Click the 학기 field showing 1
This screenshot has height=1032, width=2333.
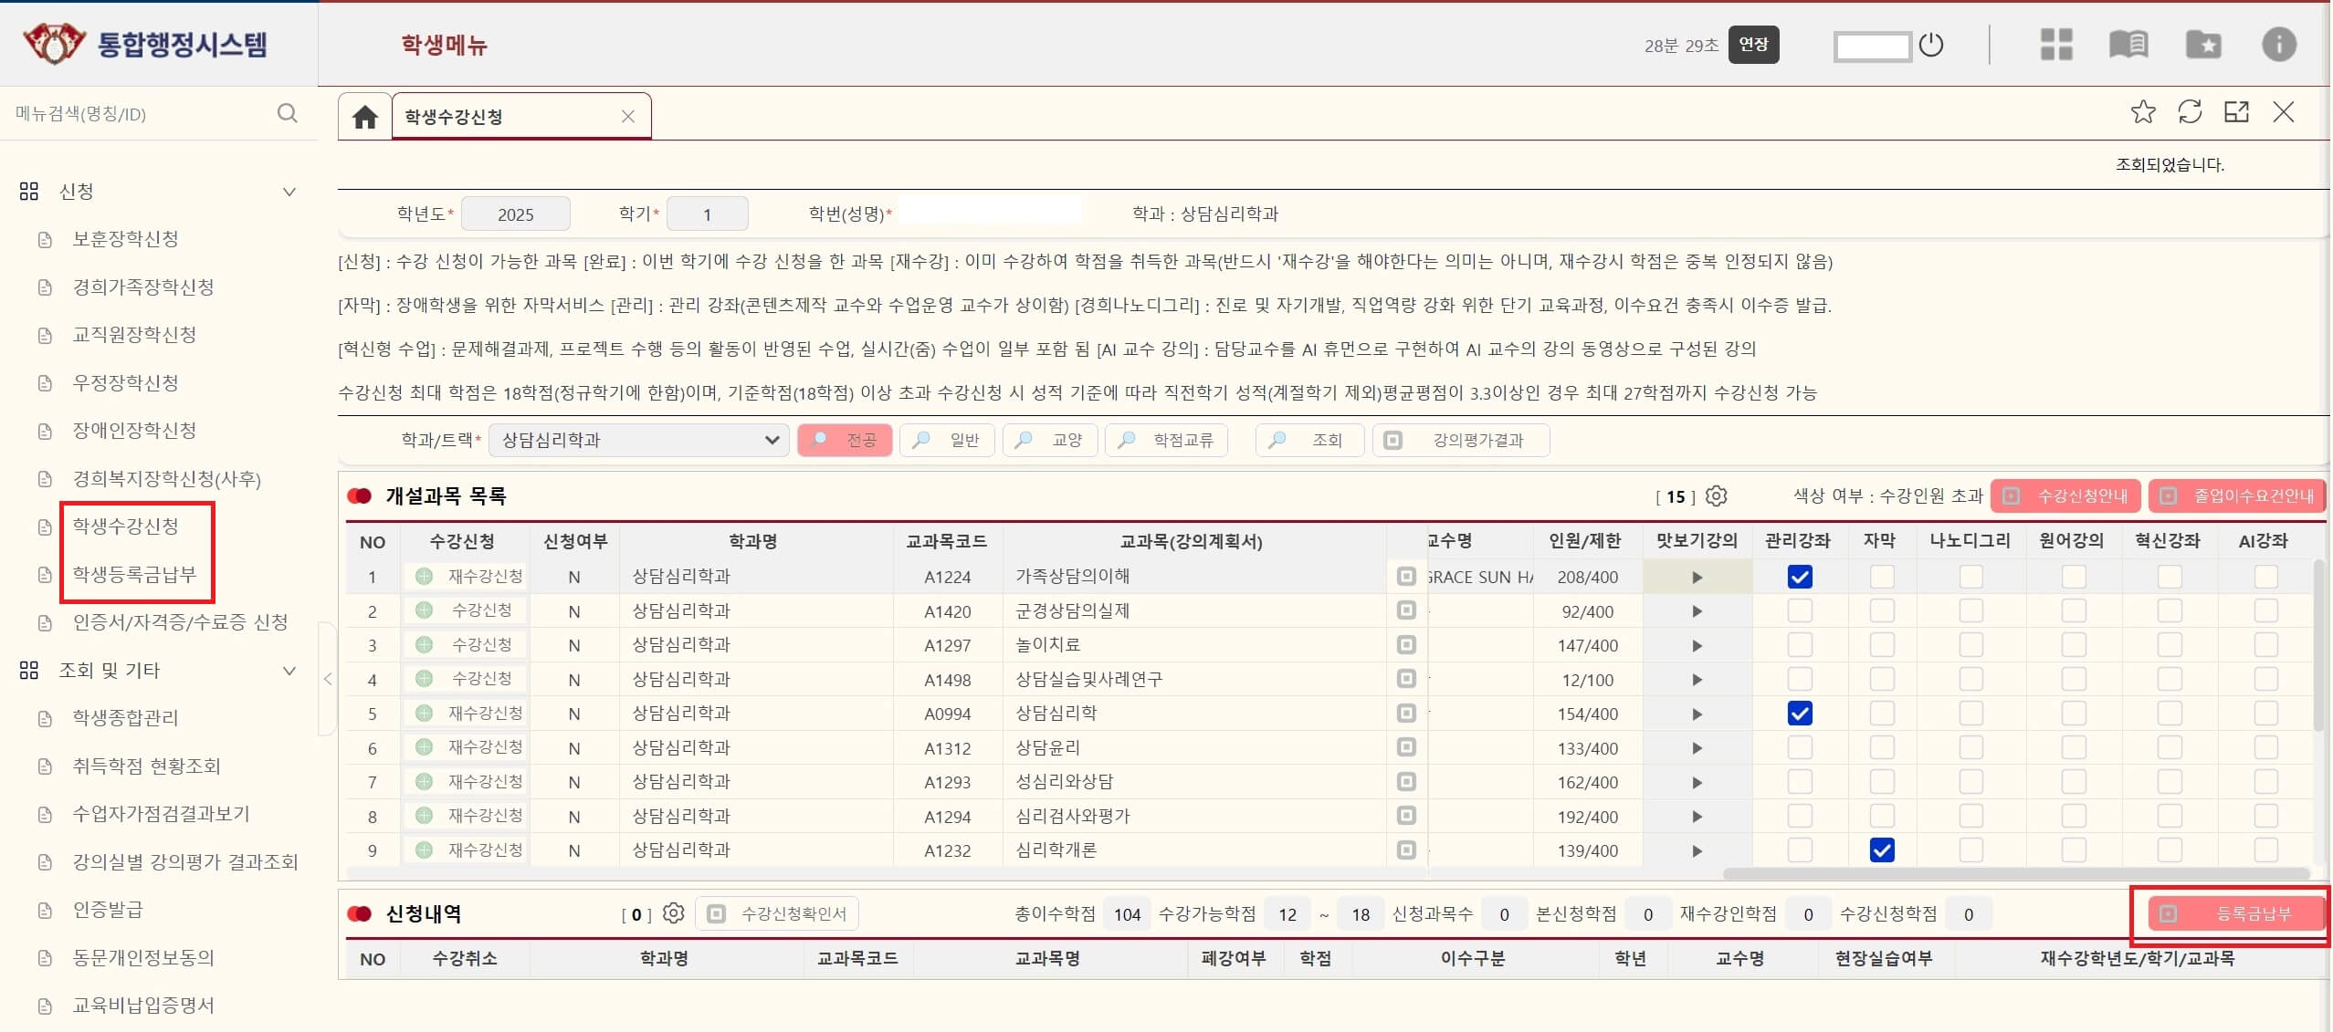[708, 214]
